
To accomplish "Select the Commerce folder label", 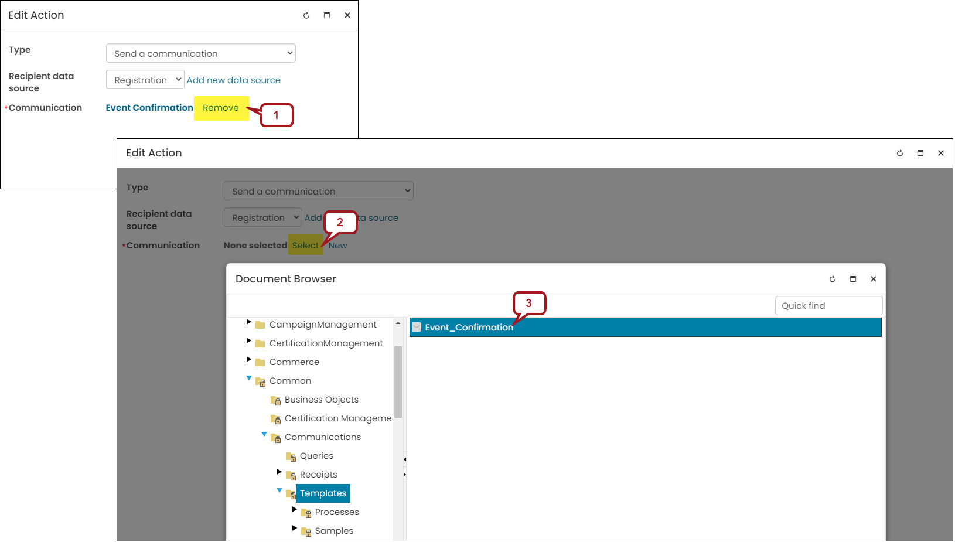I will click(294, 362).
